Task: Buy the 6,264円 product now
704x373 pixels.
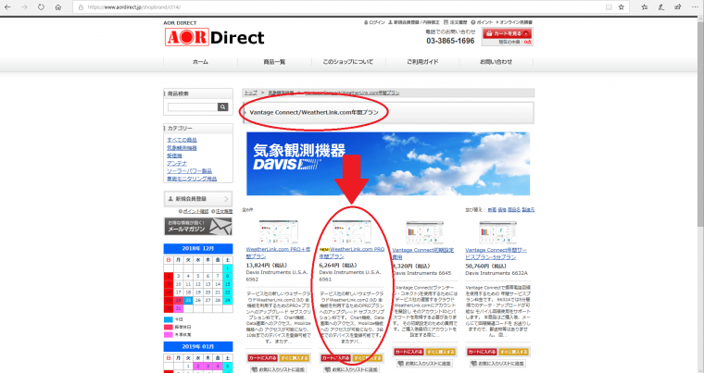Action: point(367,358)
